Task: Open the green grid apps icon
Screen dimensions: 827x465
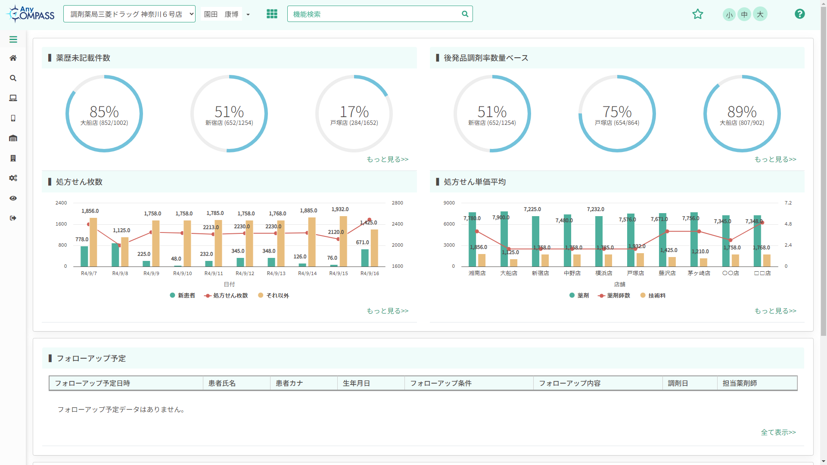Action: [272, 14]
